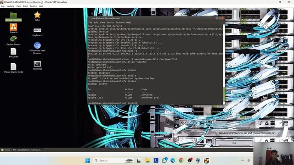The image size is (294, 165).
Task: Select the root@labvm task in guest panel
Action: coord(27,150)
